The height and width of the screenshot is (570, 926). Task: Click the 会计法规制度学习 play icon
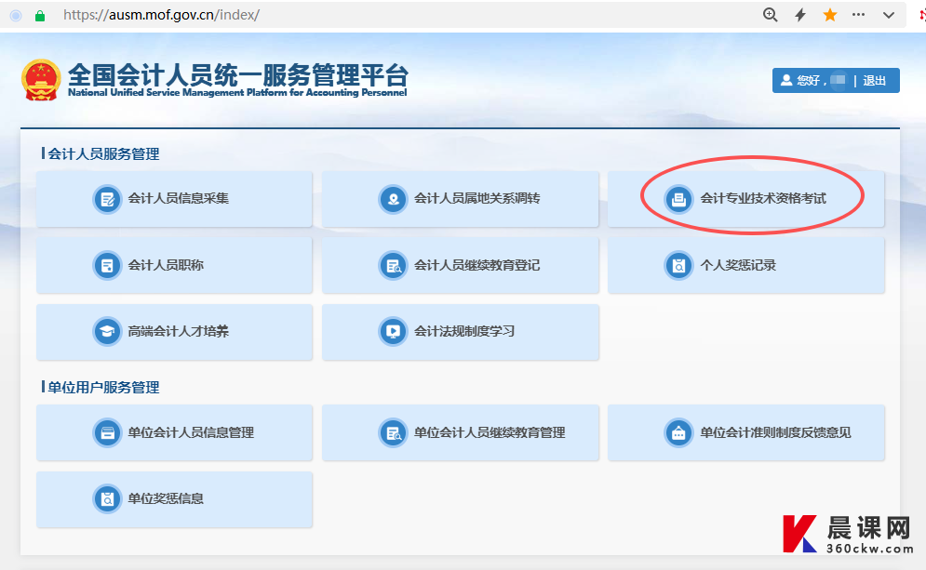[x=393, y=331]
